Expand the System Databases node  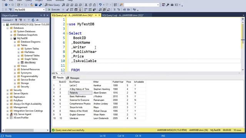pos(11,31)
